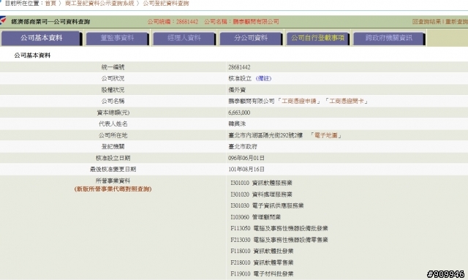
Task: Click the 統一編號 value 28681442 in table
Action: pos(239,67)
